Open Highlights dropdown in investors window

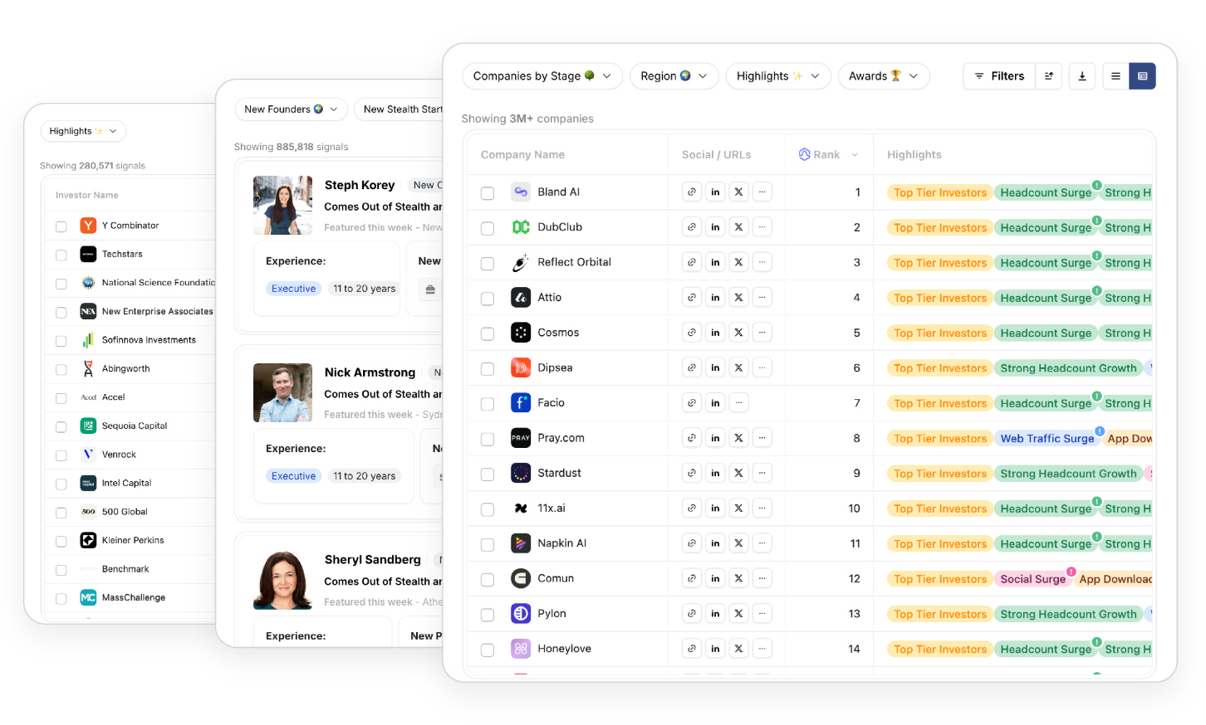(x=83, y=131)
